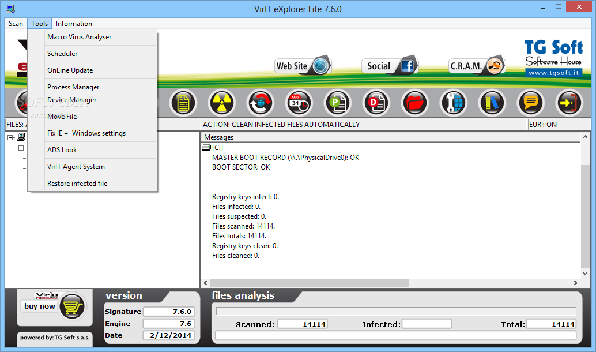Click messages vertical scrollbar down arrow

(586, 273)
